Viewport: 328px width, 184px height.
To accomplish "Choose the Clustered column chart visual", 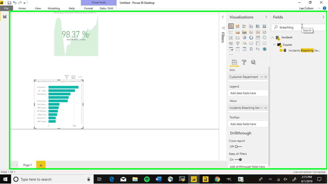I will [x=251, y=26].
